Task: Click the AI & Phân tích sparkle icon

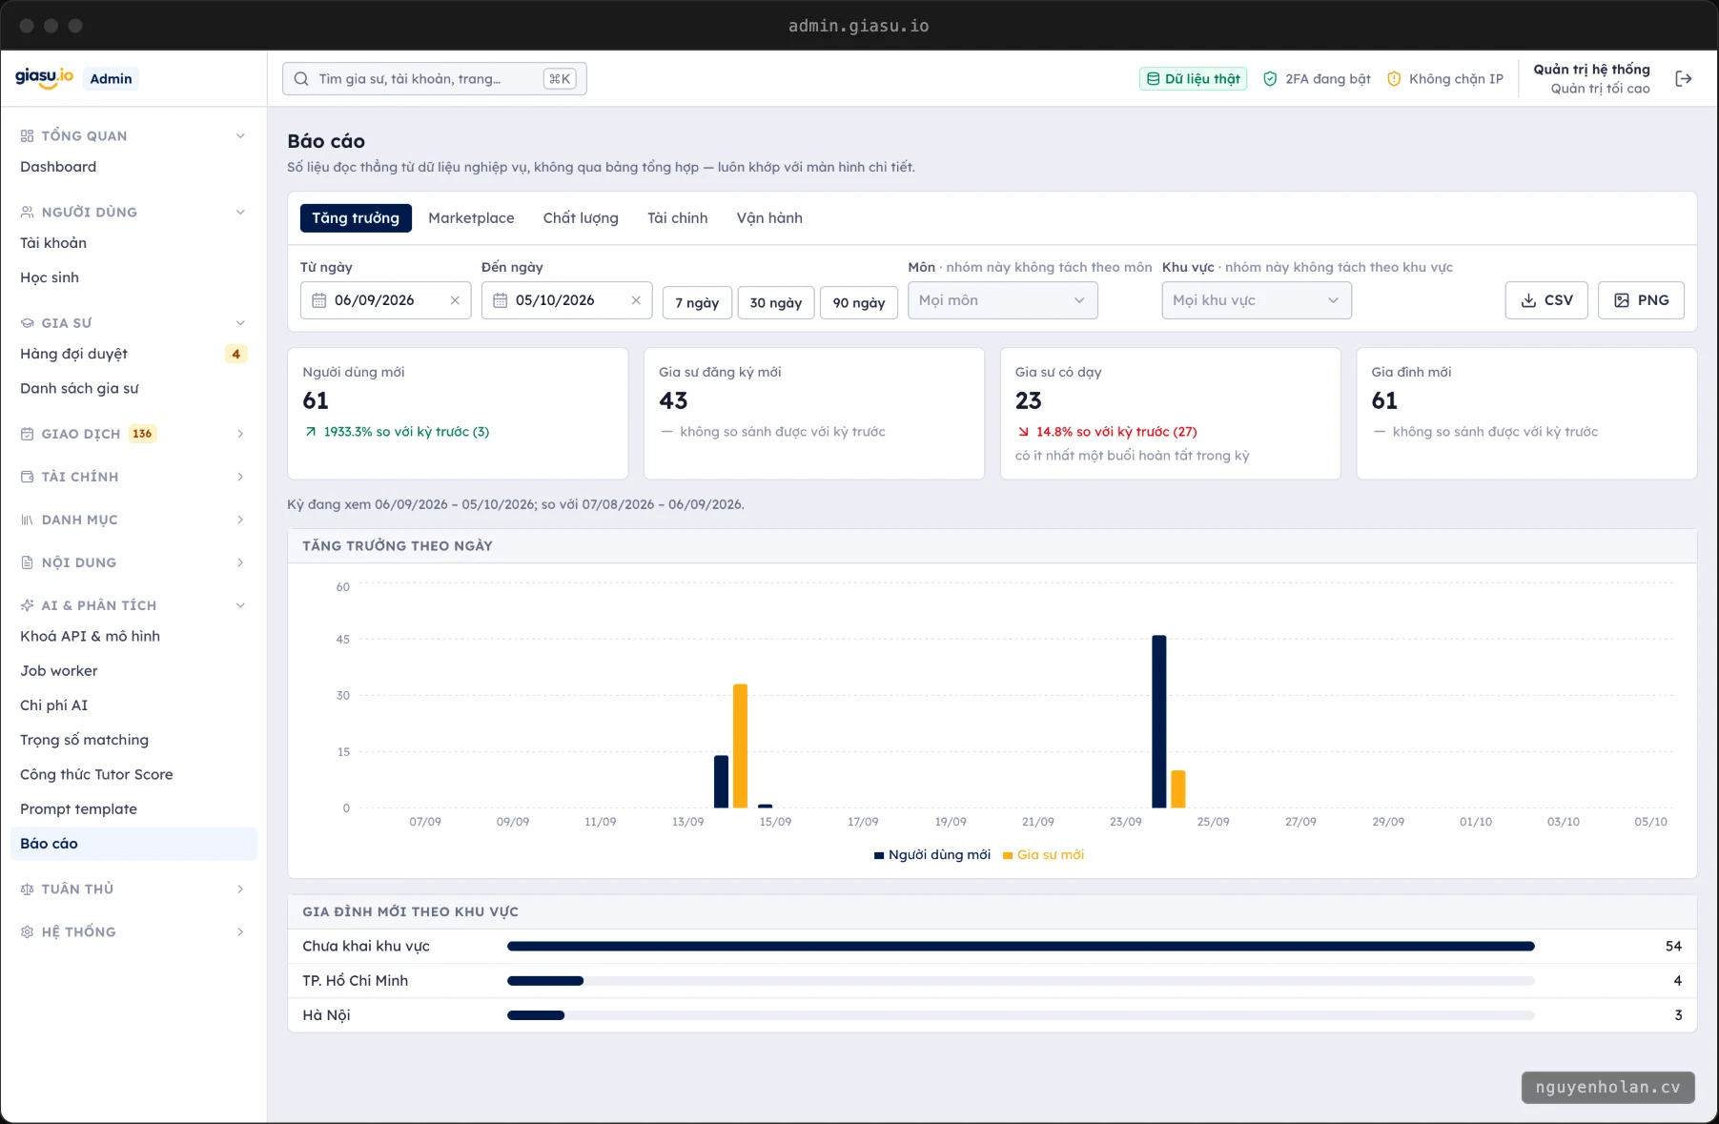Action: tap(27, 605)
